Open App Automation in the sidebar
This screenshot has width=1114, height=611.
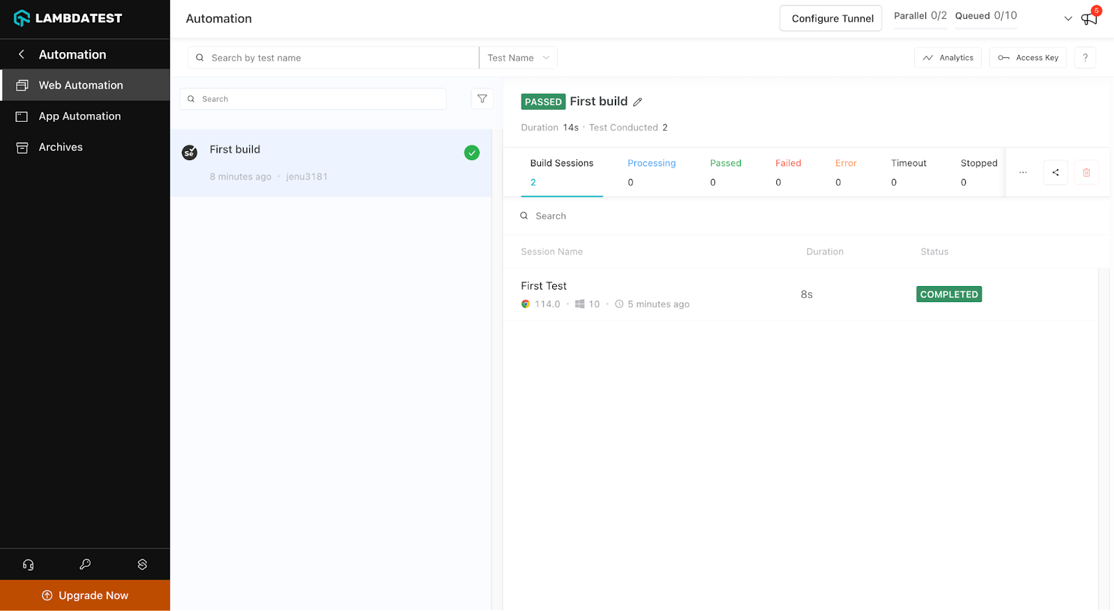click(x=79, y=116)
